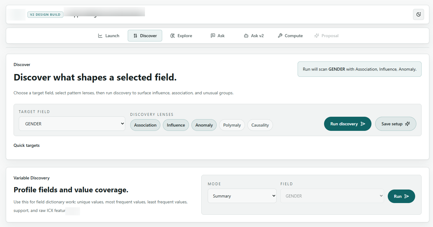Toggle the Association lens chip

[145, 125]
